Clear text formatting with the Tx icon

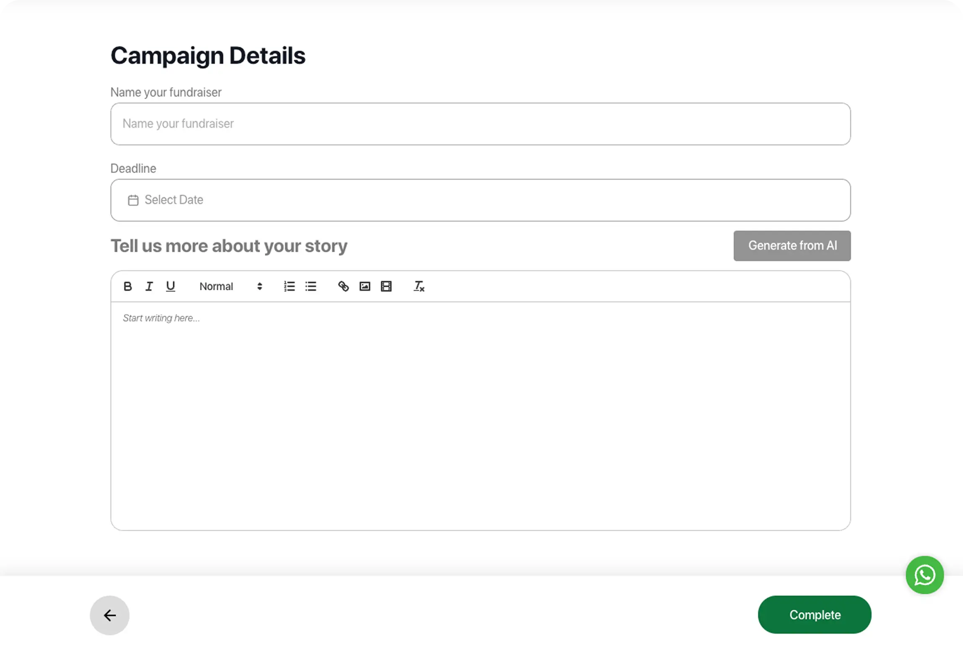[419, 286]
